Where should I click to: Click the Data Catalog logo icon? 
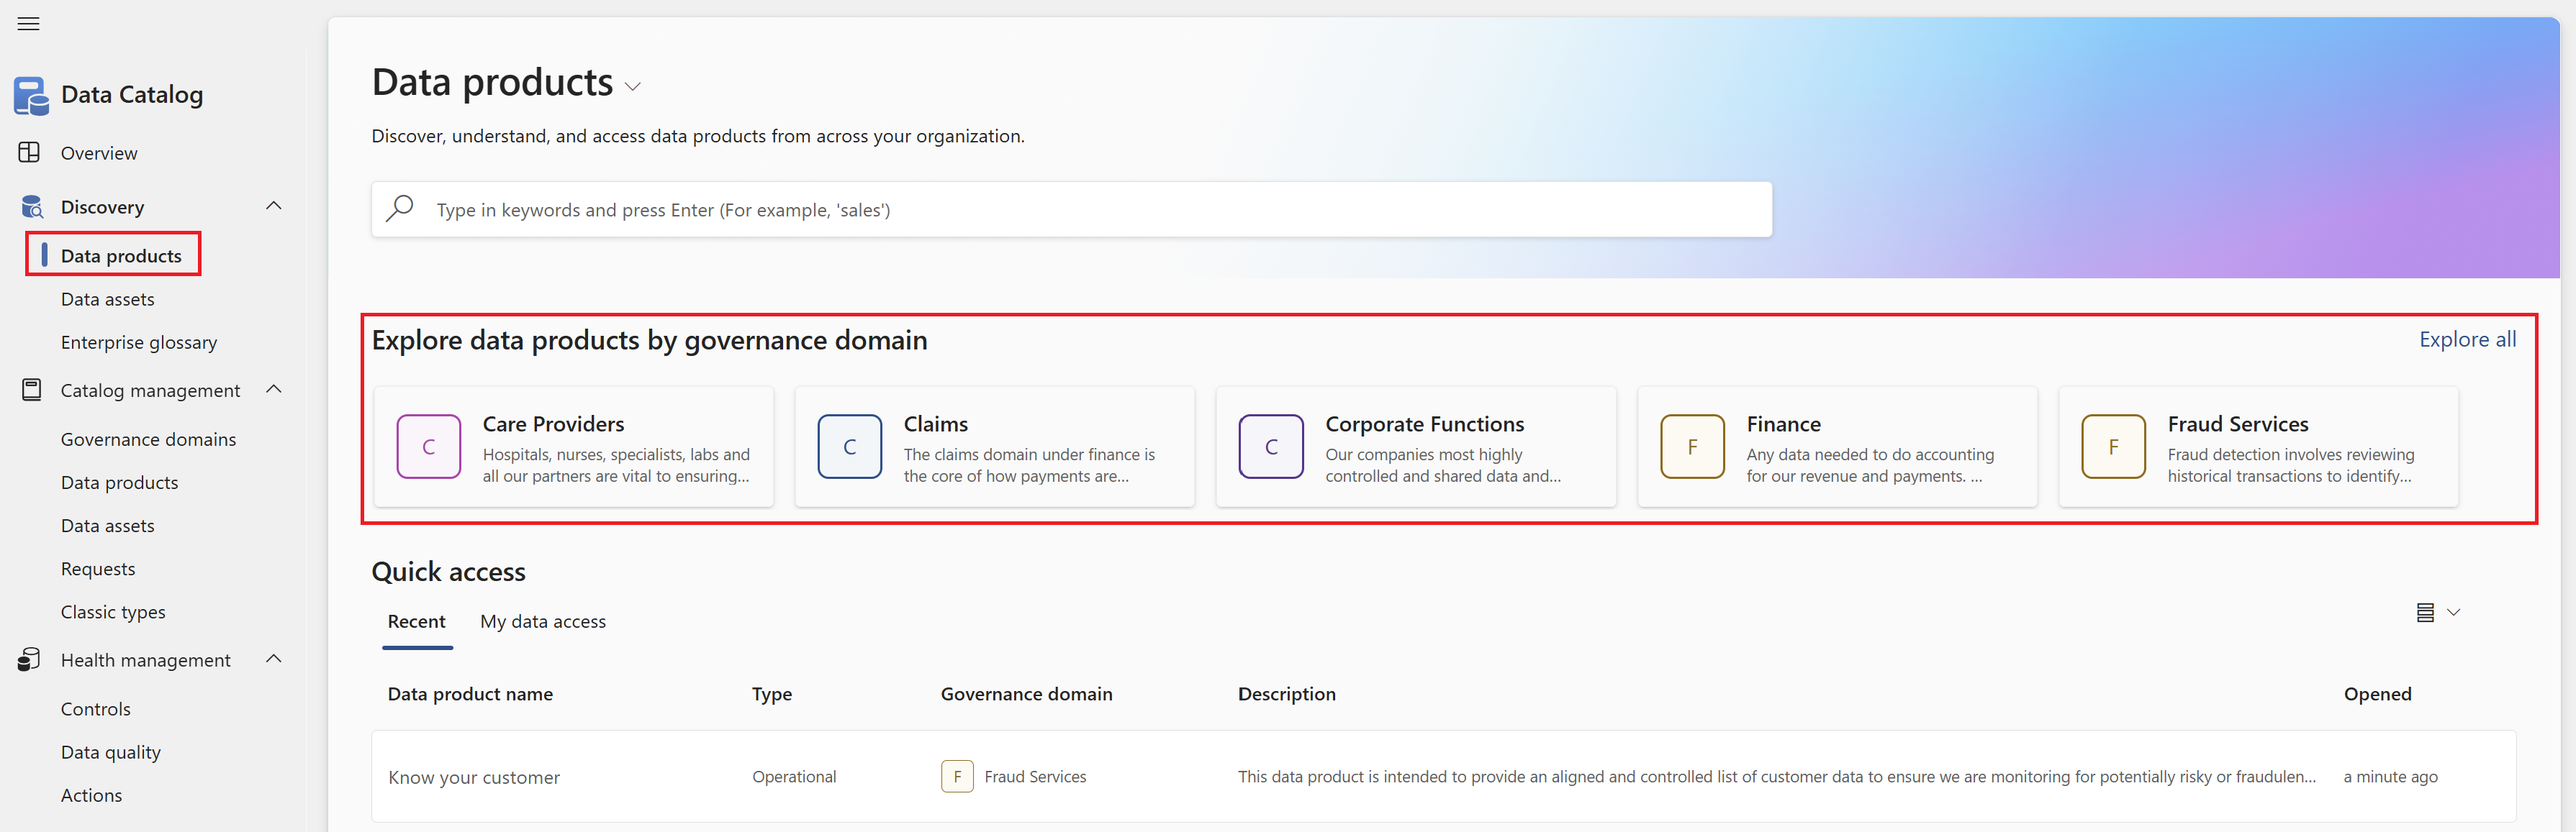31,96
